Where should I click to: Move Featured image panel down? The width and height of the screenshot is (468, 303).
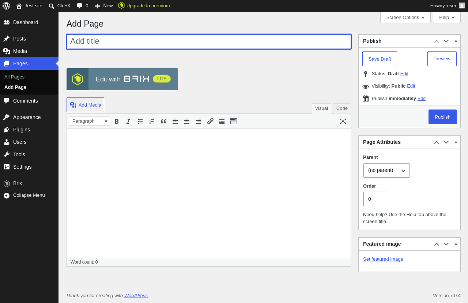click(x=446, y=244)
